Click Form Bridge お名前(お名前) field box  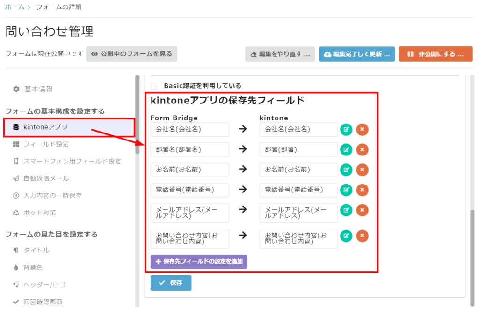point(189,170)
